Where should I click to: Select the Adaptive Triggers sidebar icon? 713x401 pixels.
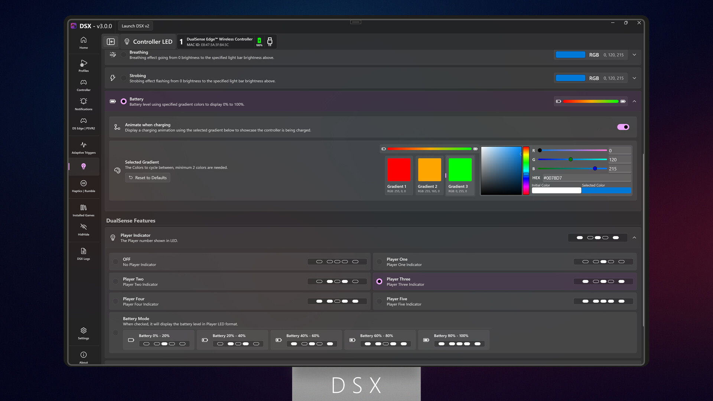coord(83,147)
